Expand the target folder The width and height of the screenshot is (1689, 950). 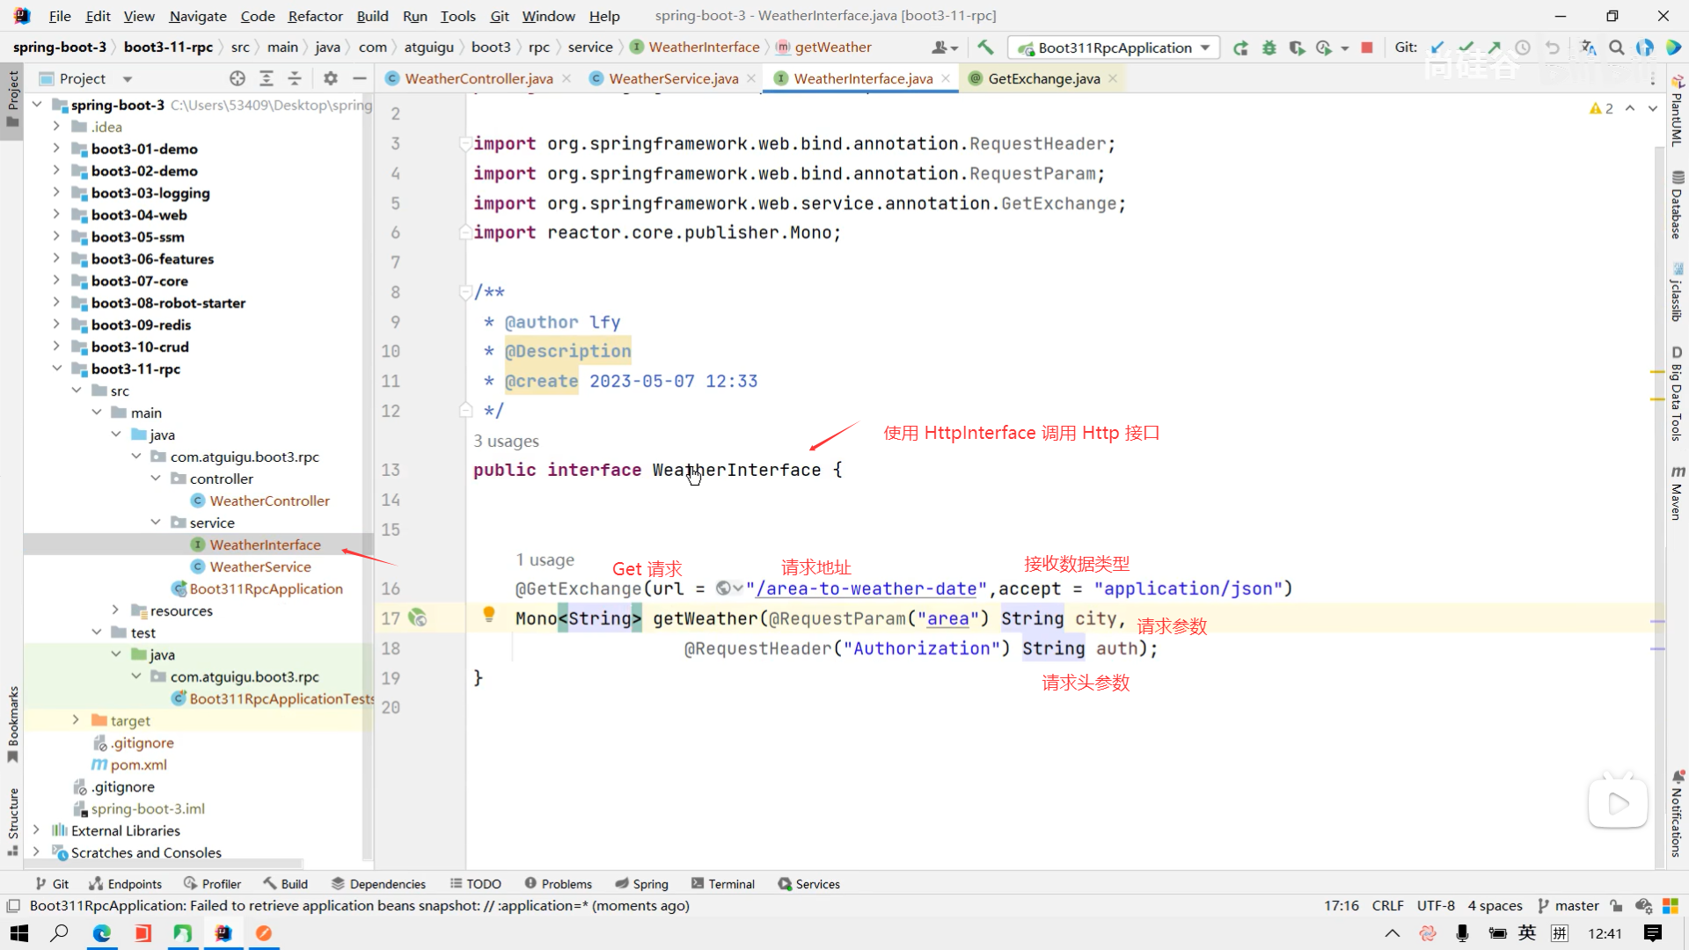coord(76,720)
